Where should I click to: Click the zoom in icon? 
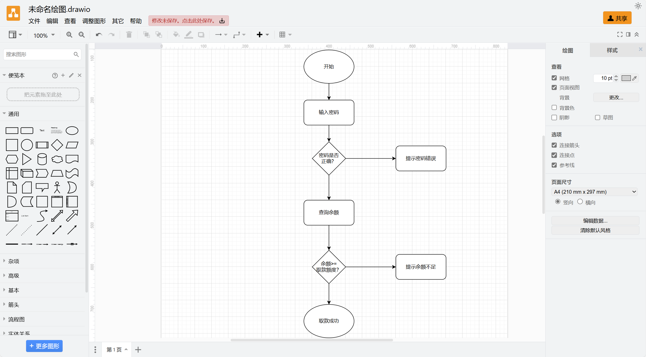pyautogui.click(x=70, y=34)
